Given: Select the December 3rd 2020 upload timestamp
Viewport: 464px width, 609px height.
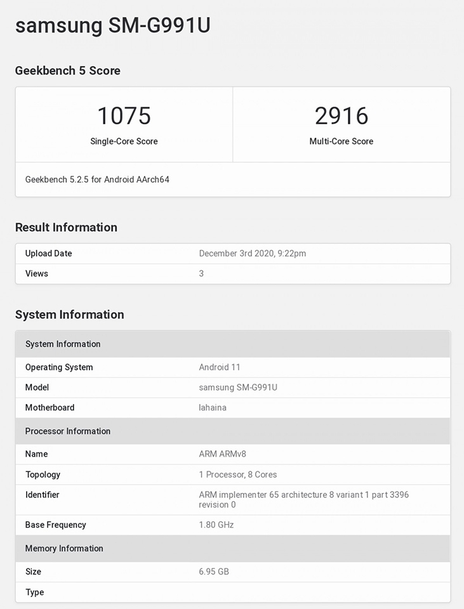Looking at the screenshot, I should point(253,253).
